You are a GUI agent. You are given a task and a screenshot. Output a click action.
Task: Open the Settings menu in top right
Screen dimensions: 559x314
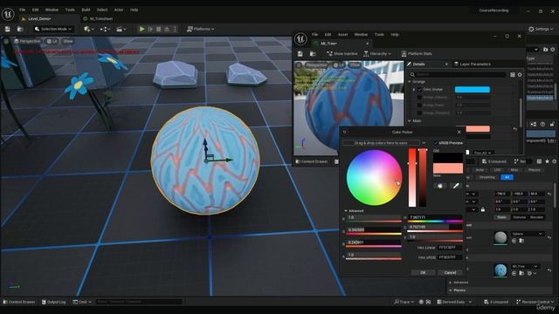tap(541, 29)
